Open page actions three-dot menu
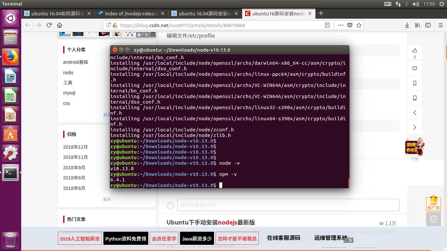 click(341, 25)
